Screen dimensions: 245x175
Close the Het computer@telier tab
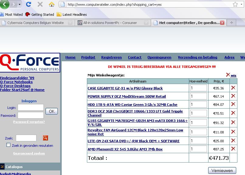(222, 23)
